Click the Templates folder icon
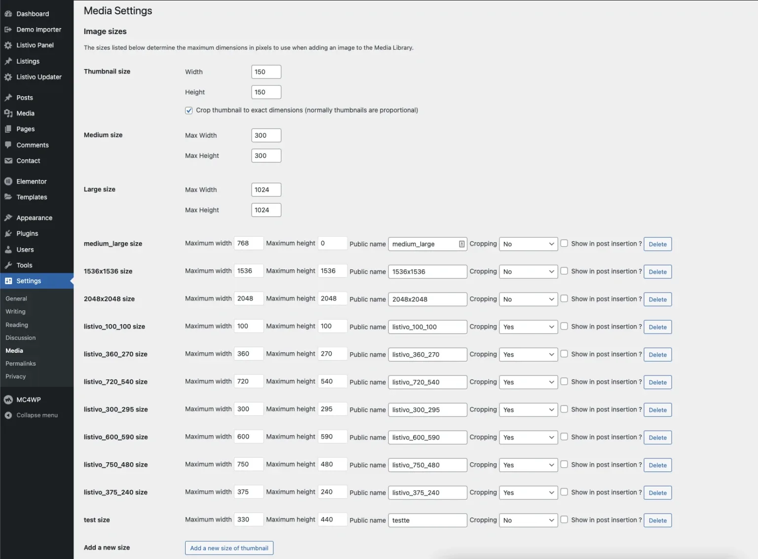Viewport: 758px width, 559px height. point(8,197)
